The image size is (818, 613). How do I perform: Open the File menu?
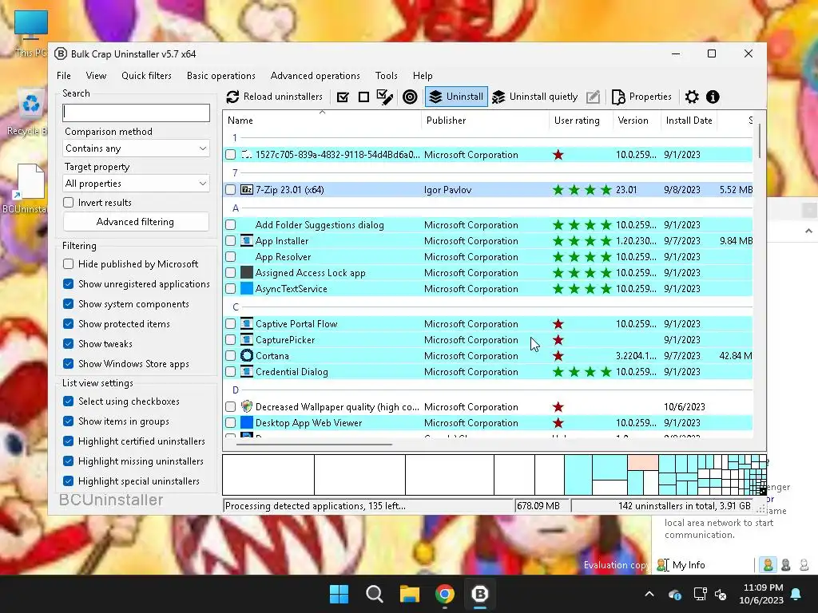click(x=64, y=76)
